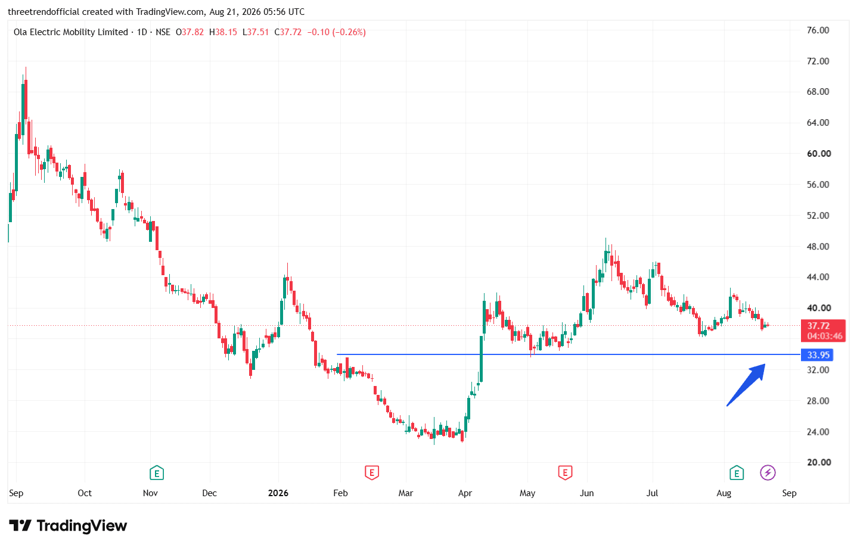This screenshot has height=548, width=857.
Task: Click the 56.00 price axis label
Action: tap(818, 185)
